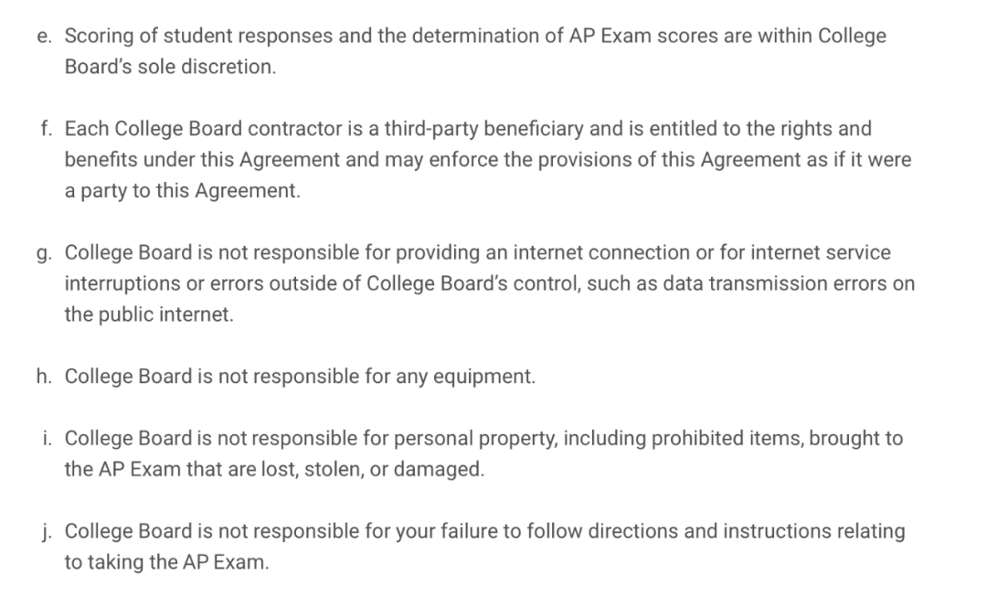Click the "j." list item marker
This screenshot has width=987, height=596.
click(46, 531)
